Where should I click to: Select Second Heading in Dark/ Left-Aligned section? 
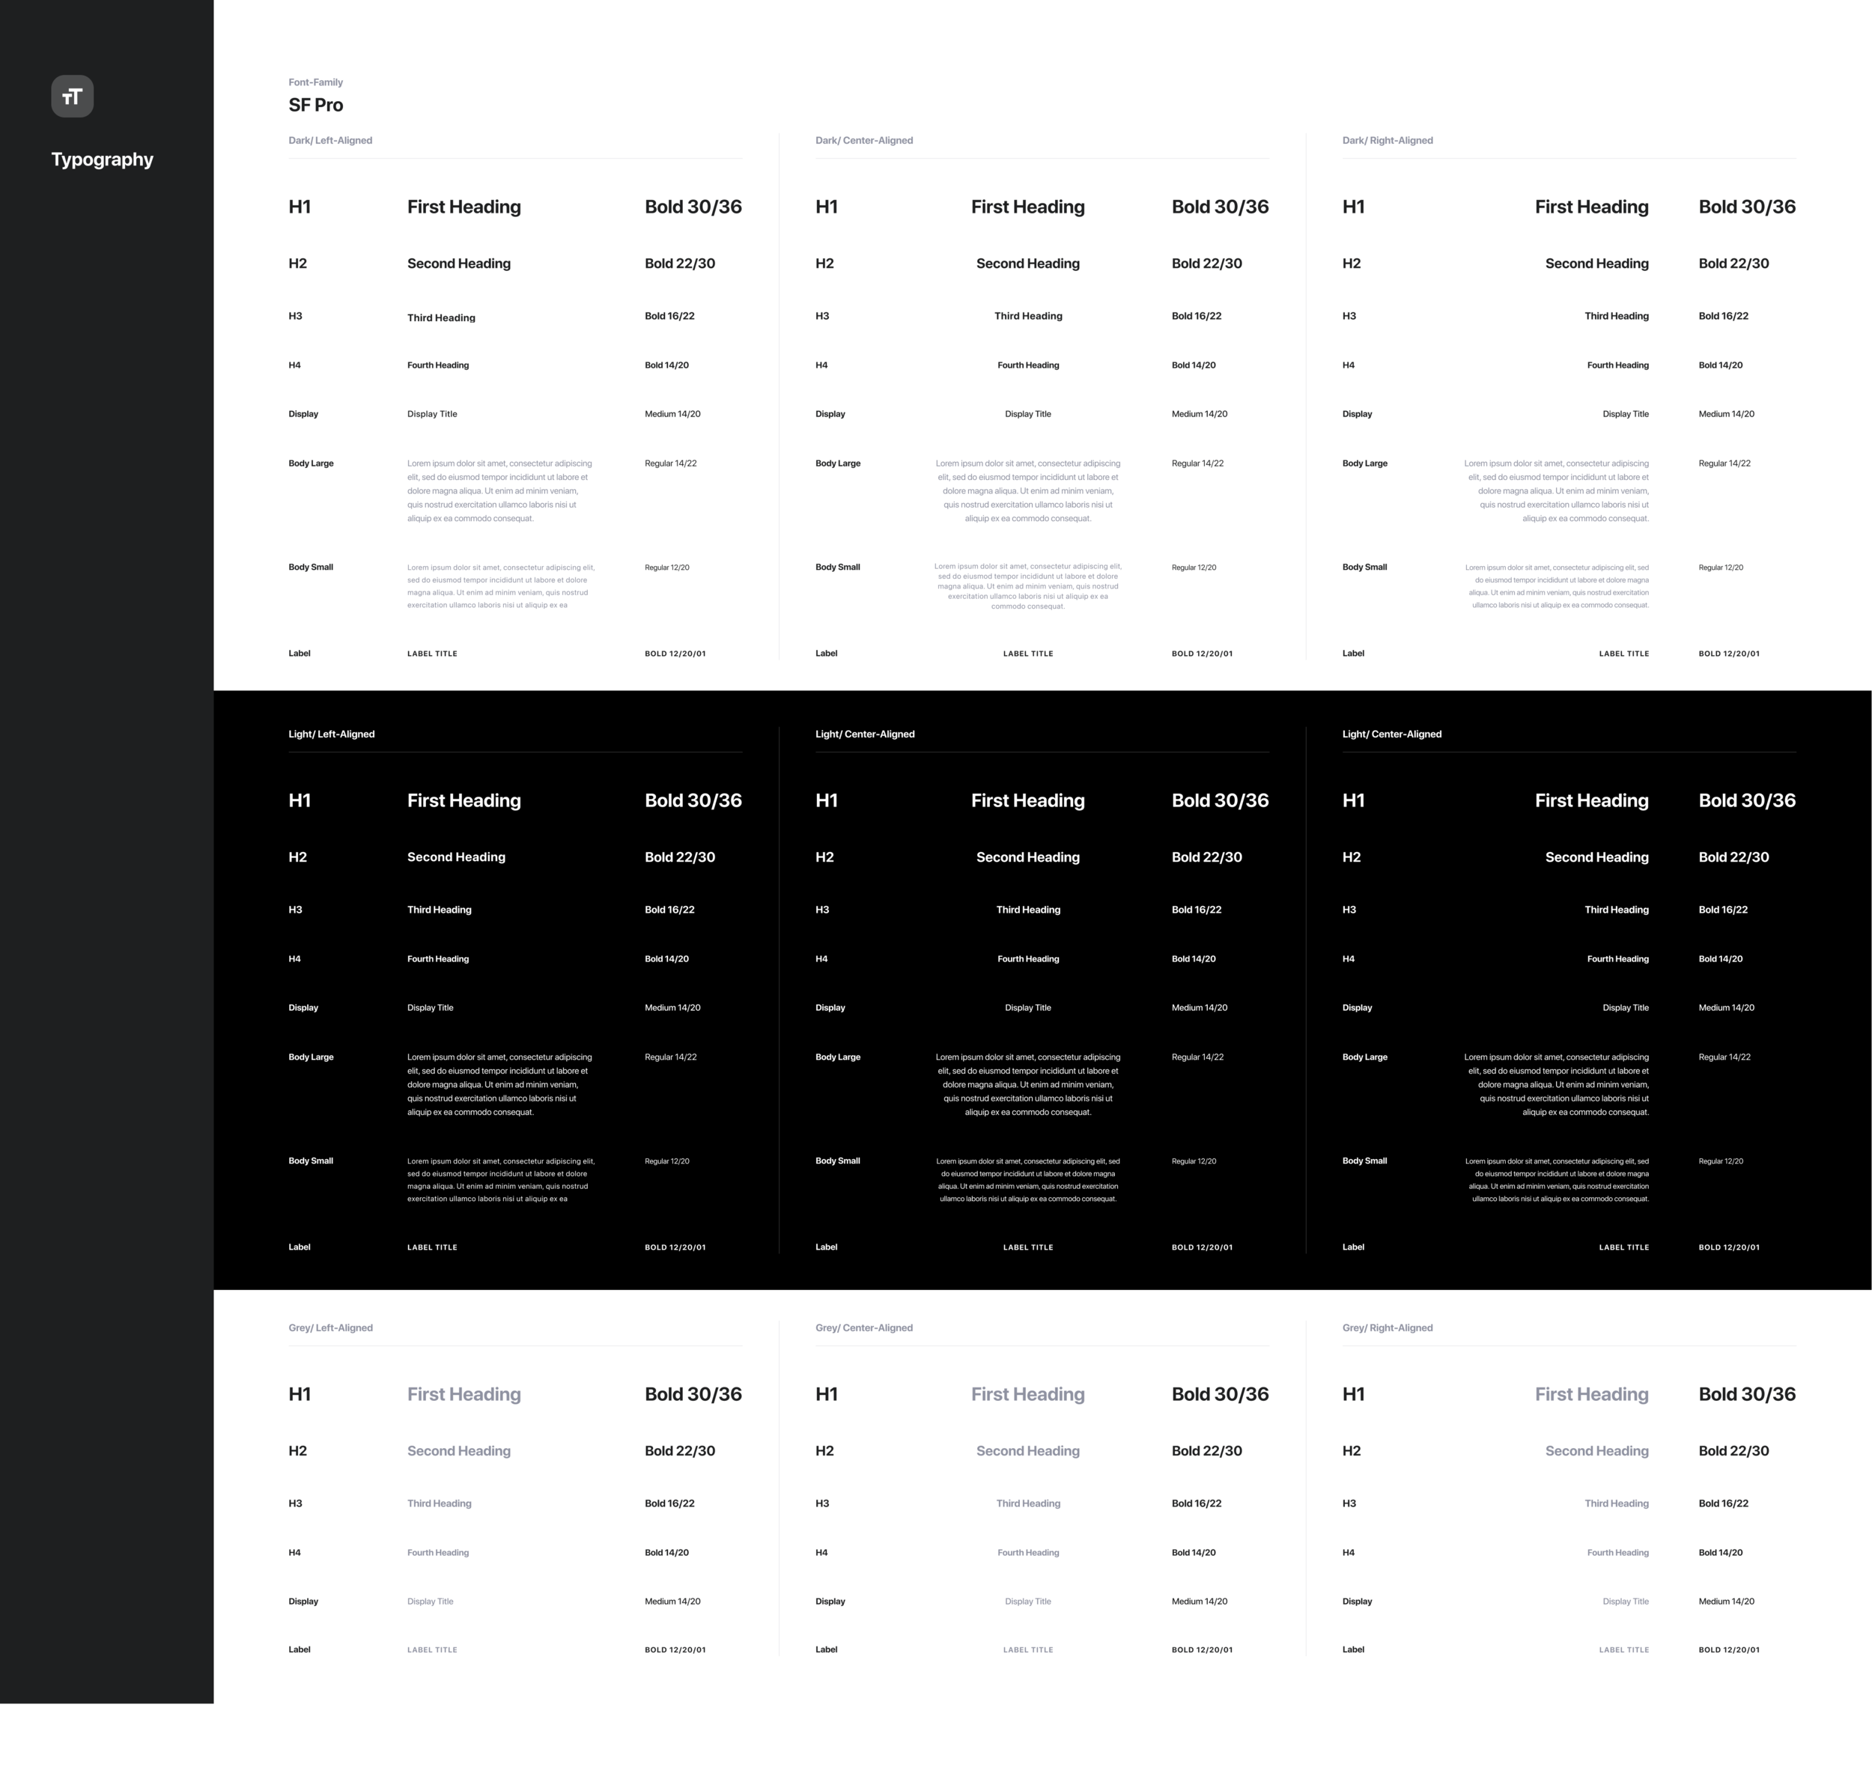point(459,264)
